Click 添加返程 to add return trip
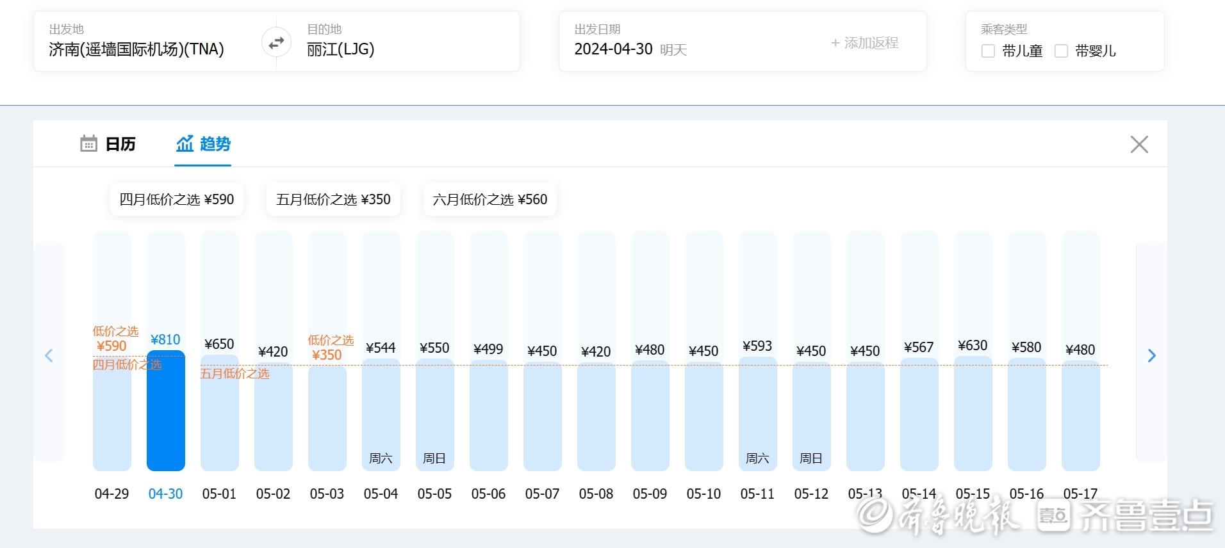Viewport: 1225px width, 548px height. [x=864, y=43]
